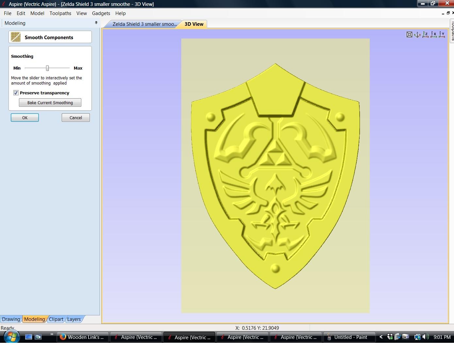View the model along the Y axis
454x349 pixels.
[442, 34]
